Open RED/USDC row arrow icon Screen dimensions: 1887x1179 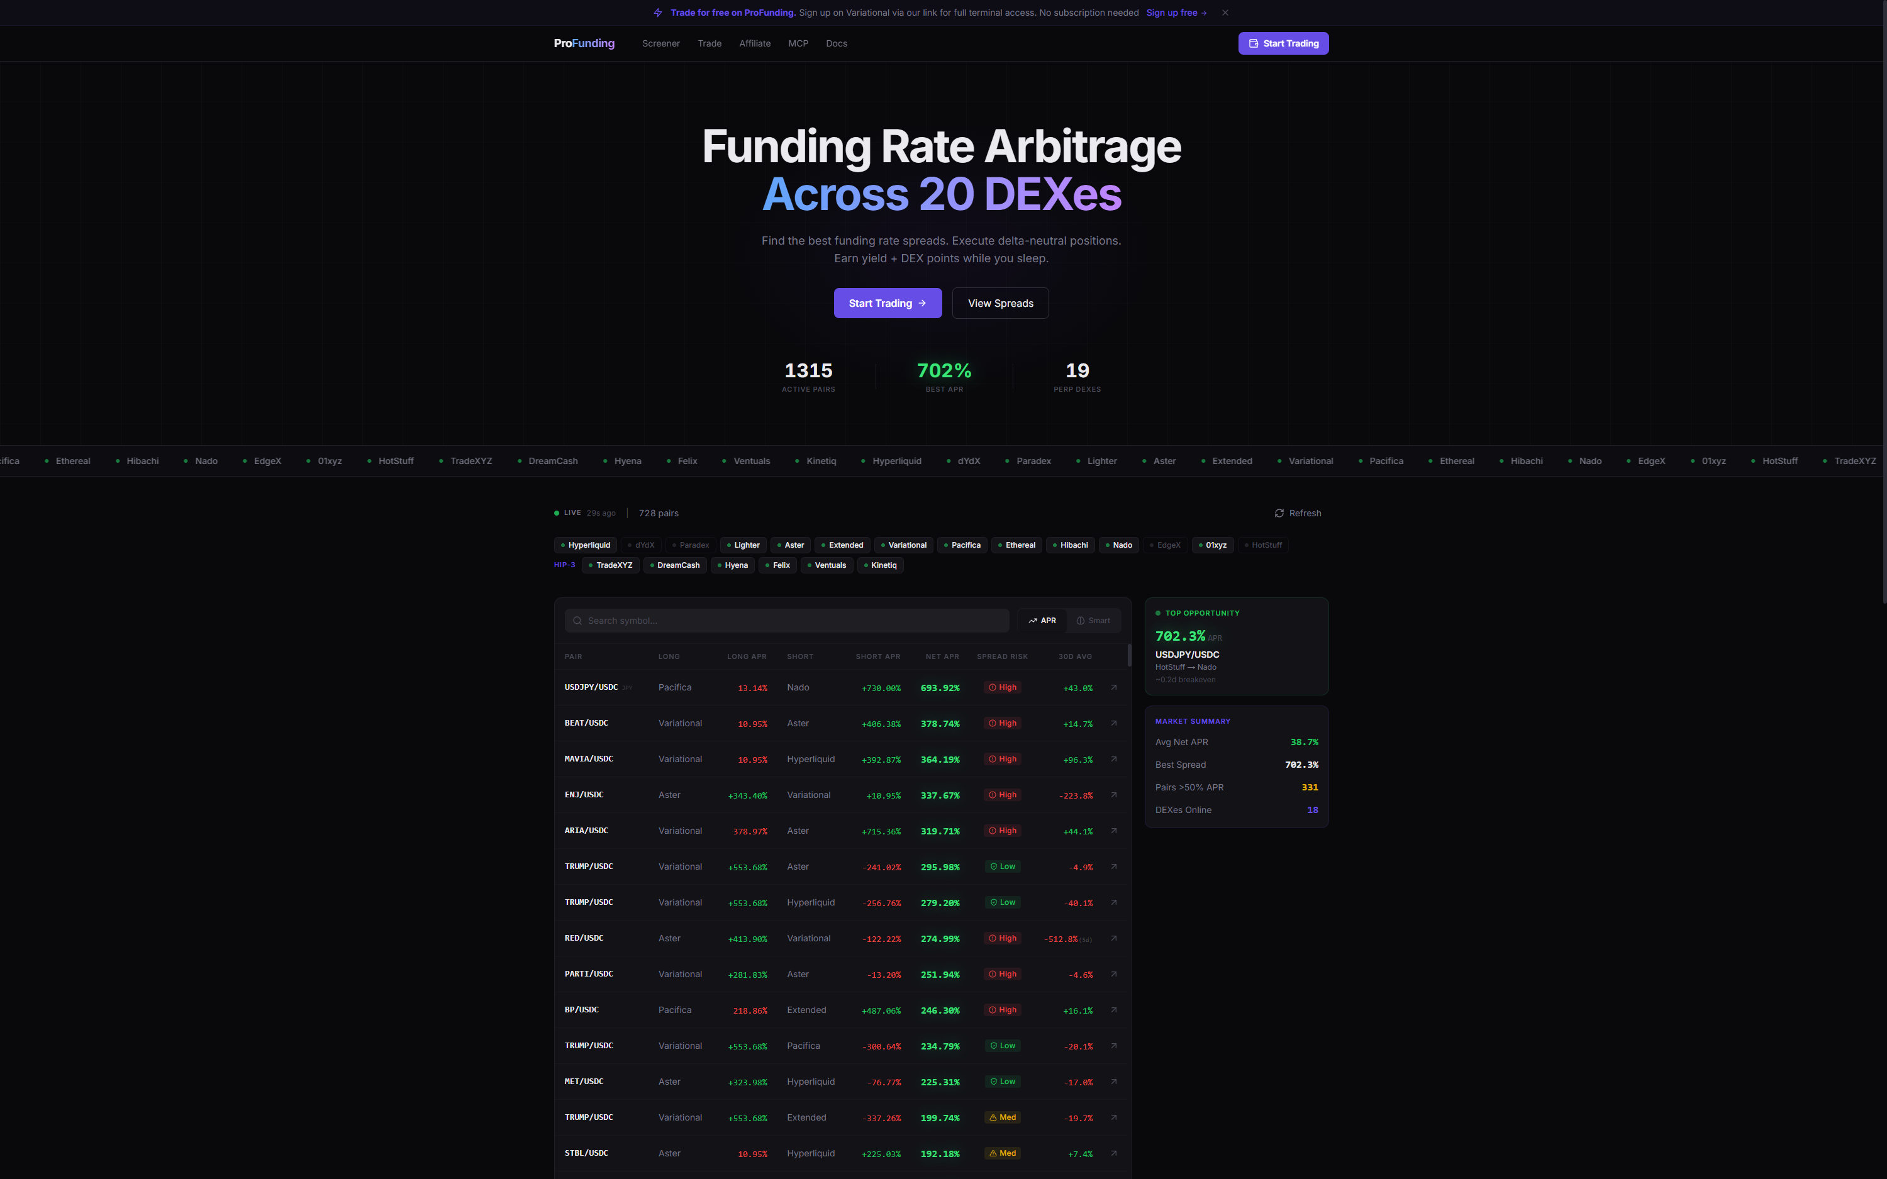(x=1113, y=939)
